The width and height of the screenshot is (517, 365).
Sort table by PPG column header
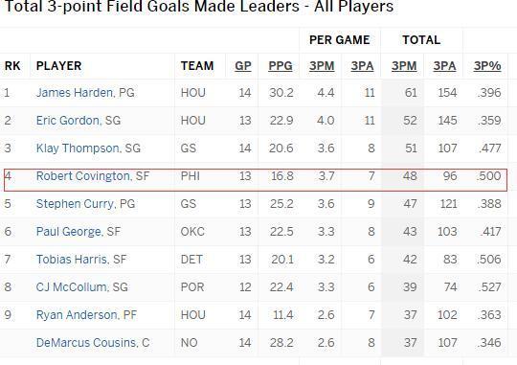(x=281, y=66)
